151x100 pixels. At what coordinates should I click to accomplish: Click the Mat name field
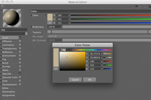14,30
